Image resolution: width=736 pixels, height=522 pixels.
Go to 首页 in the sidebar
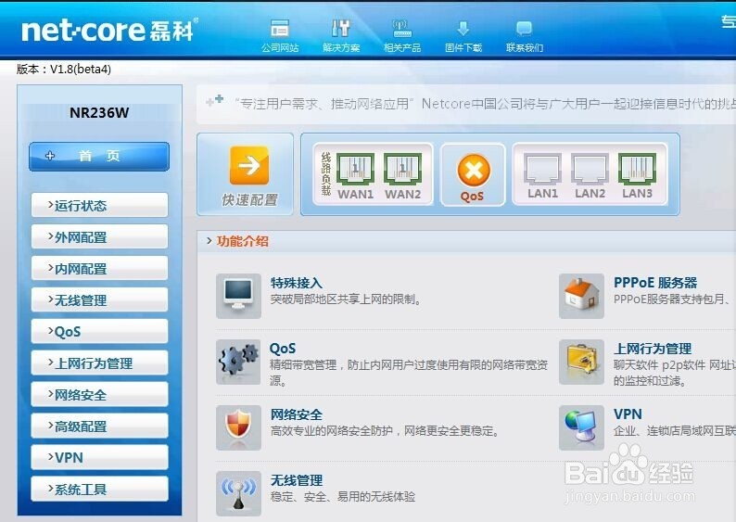(x=99, y=157)
